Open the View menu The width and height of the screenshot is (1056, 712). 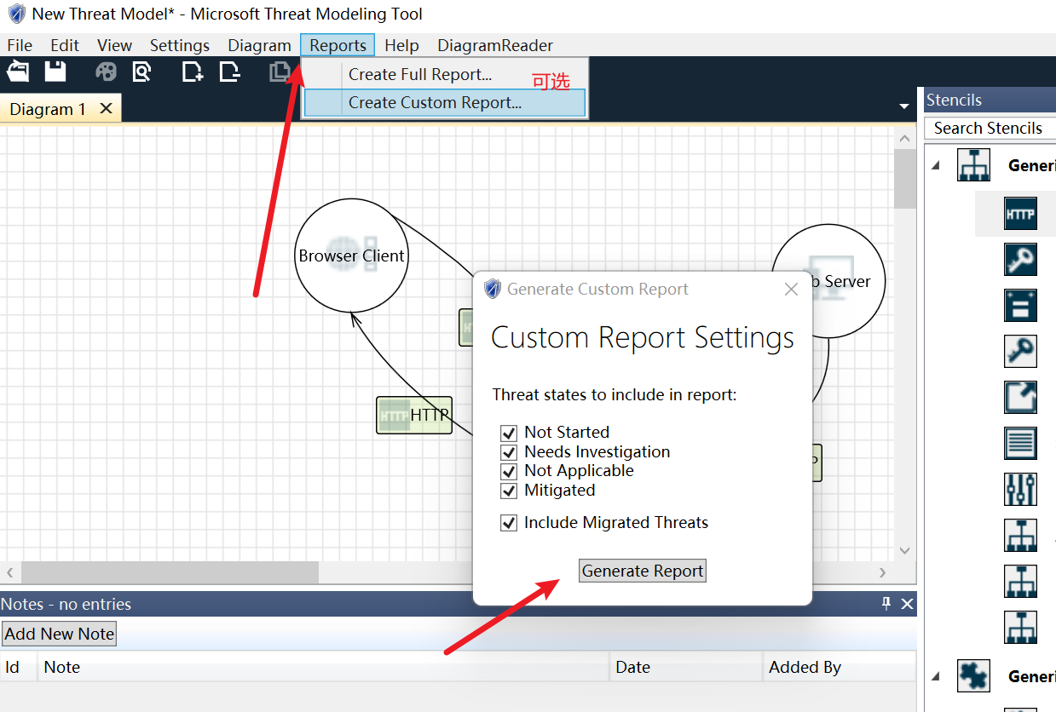[114, 46]
